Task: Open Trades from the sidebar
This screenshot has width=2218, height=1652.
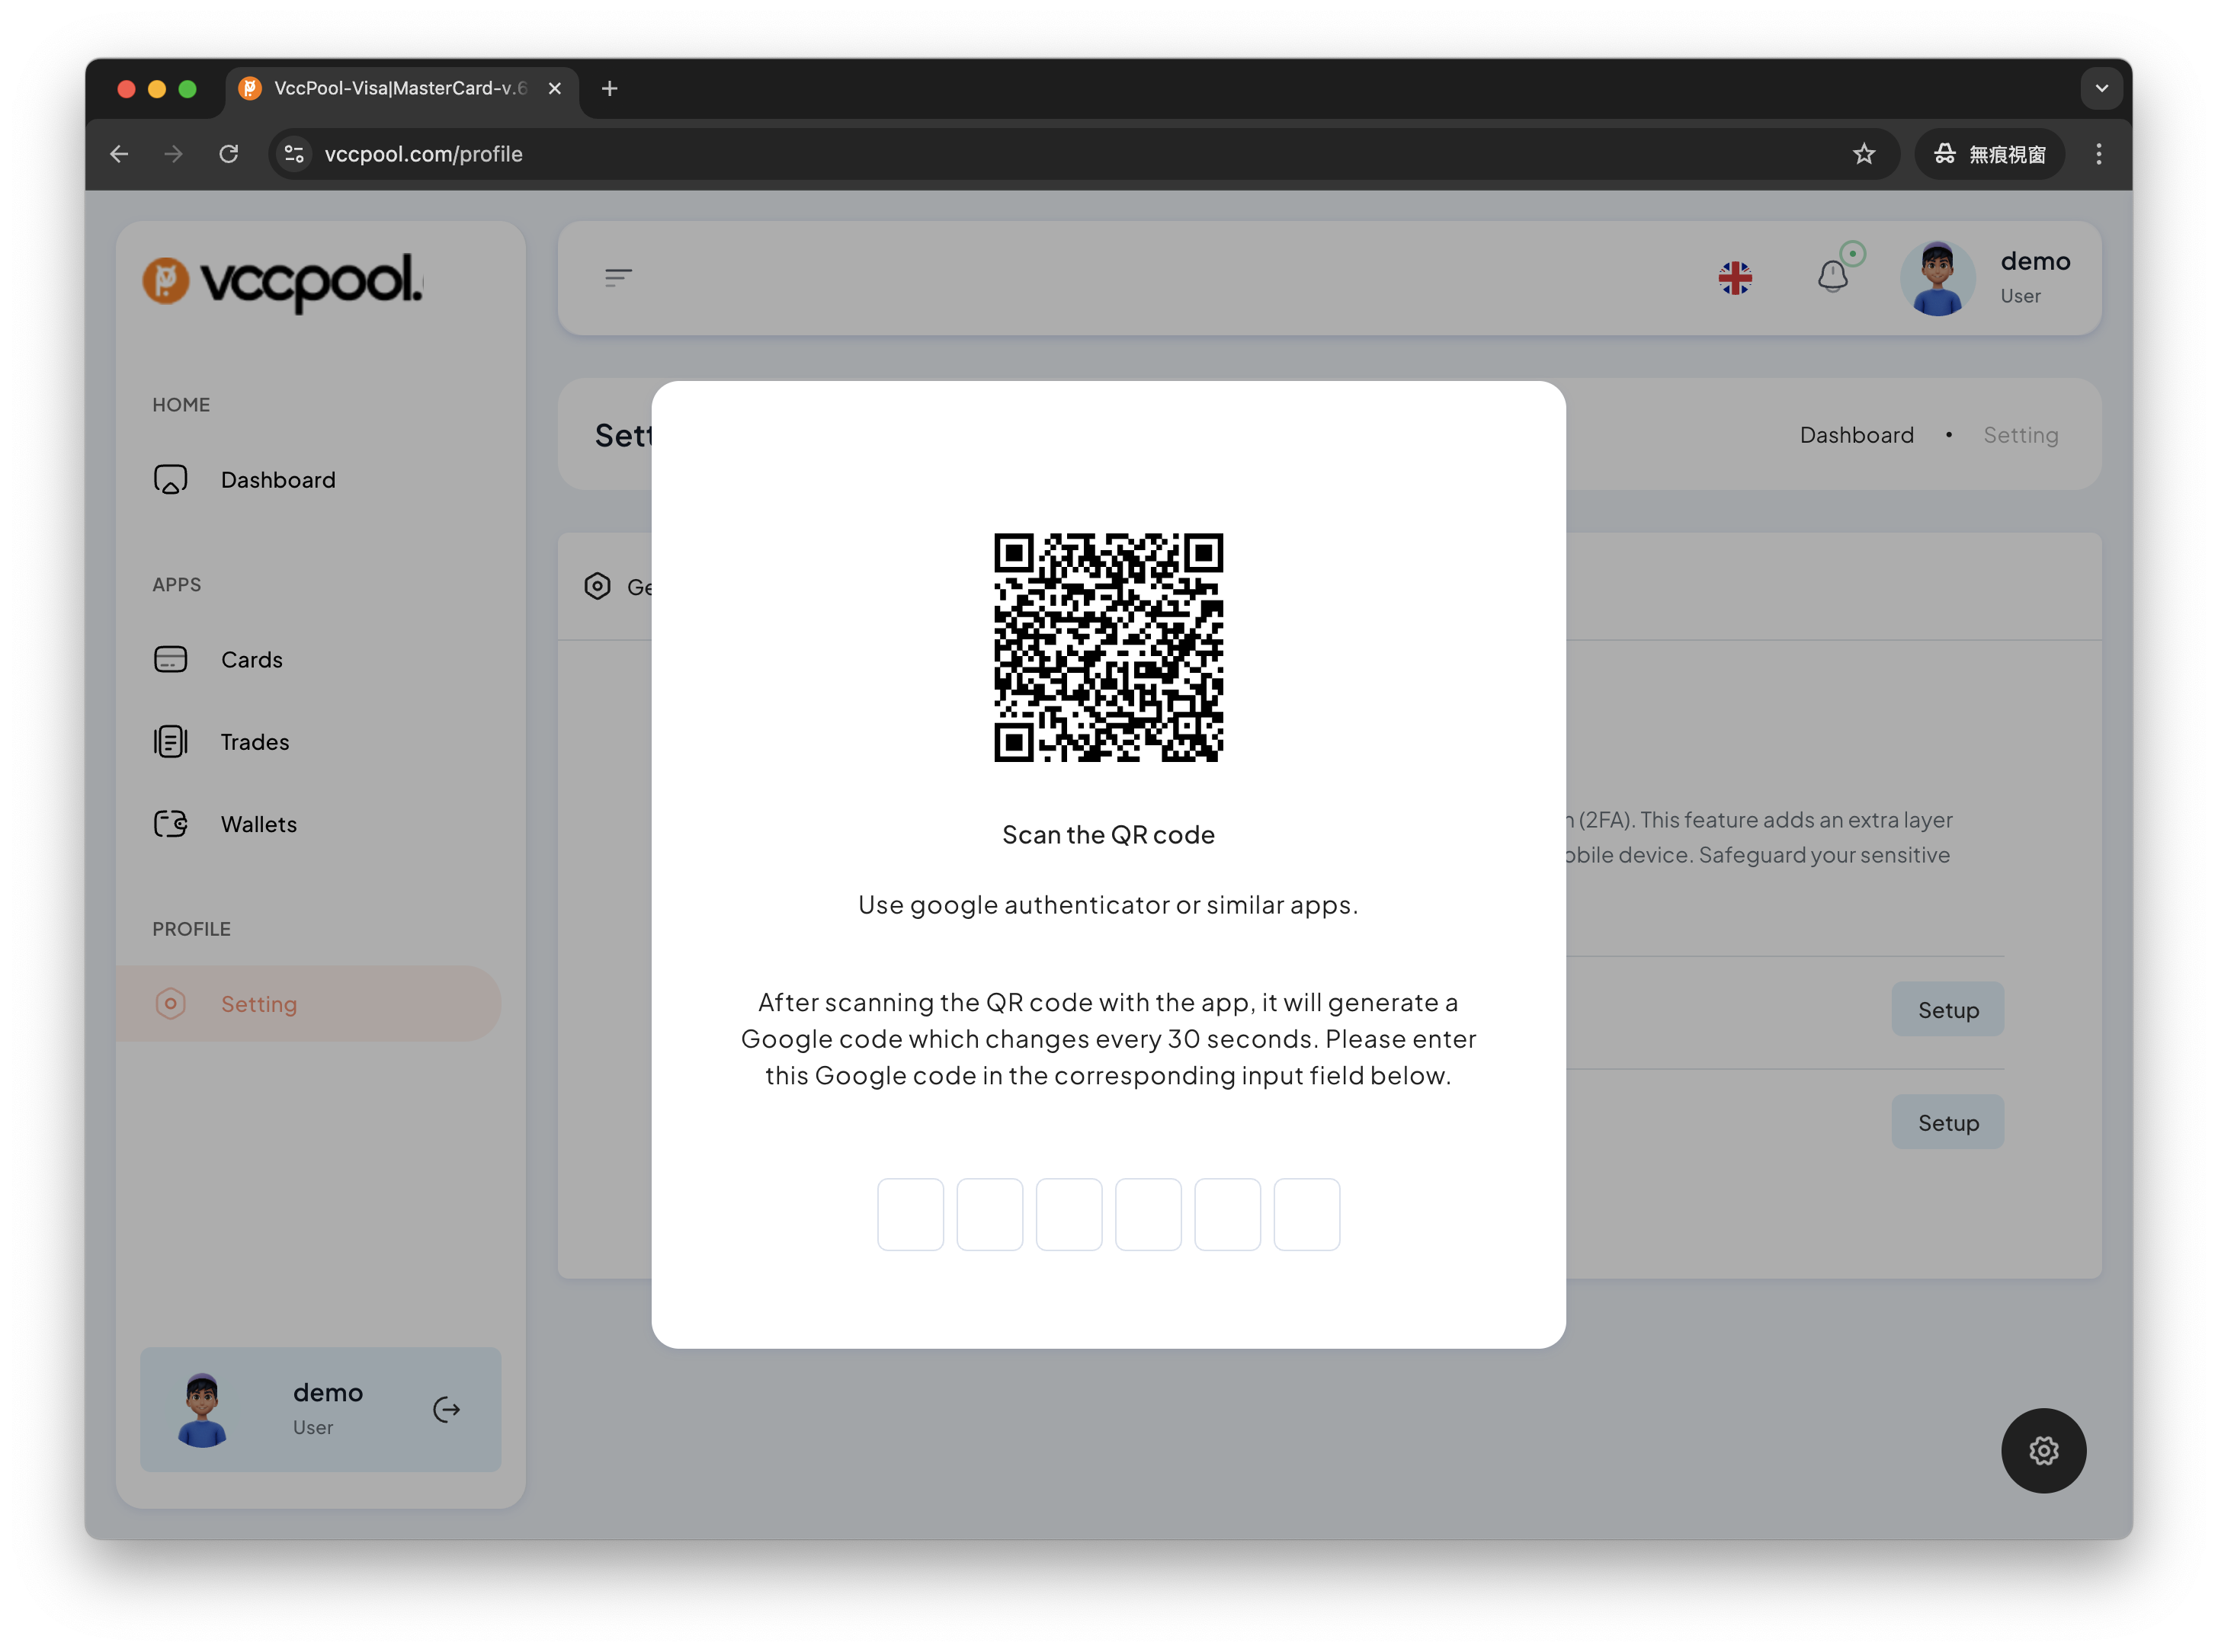Action: 254,742
